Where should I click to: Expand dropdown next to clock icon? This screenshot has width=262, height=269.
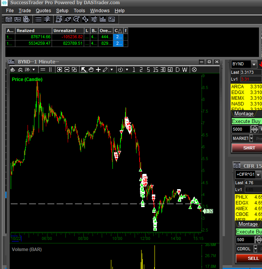(x=127, y=70)
